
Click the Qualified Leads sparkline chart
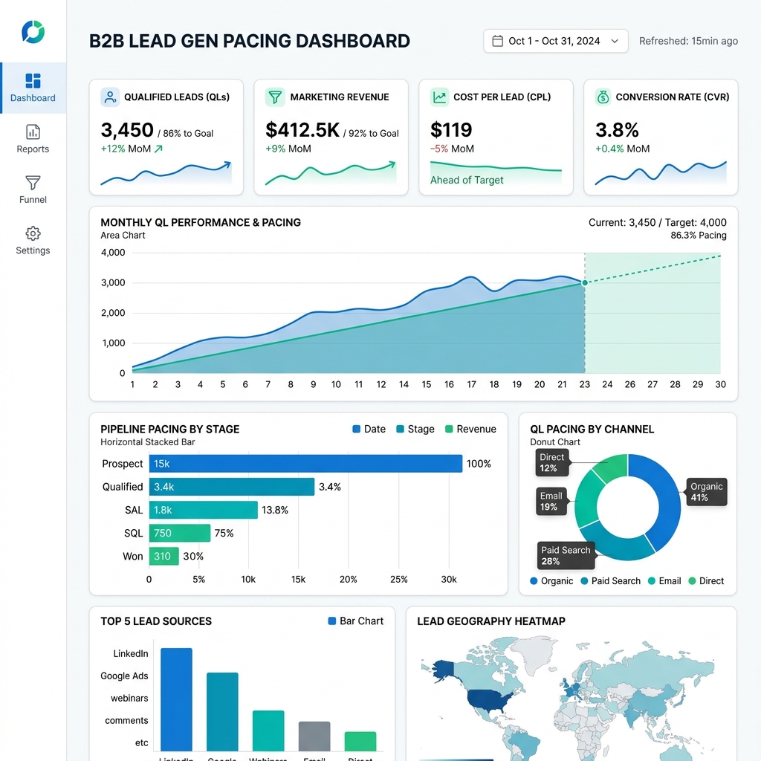pyautogui.click(x=166, y=173)
